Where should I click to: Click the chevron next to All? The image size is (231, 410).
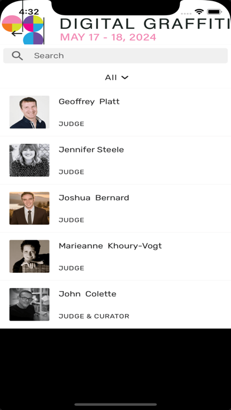(125, 77)
